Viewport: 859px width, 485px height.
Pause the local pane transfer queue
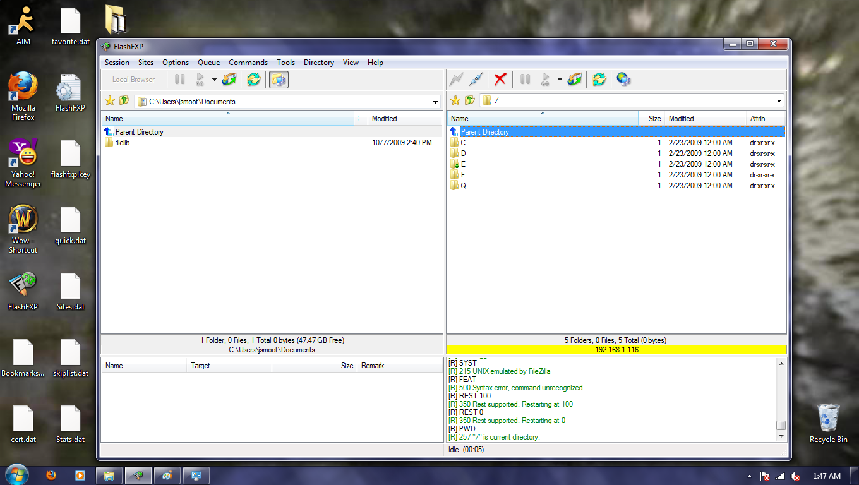pos(180,80)
